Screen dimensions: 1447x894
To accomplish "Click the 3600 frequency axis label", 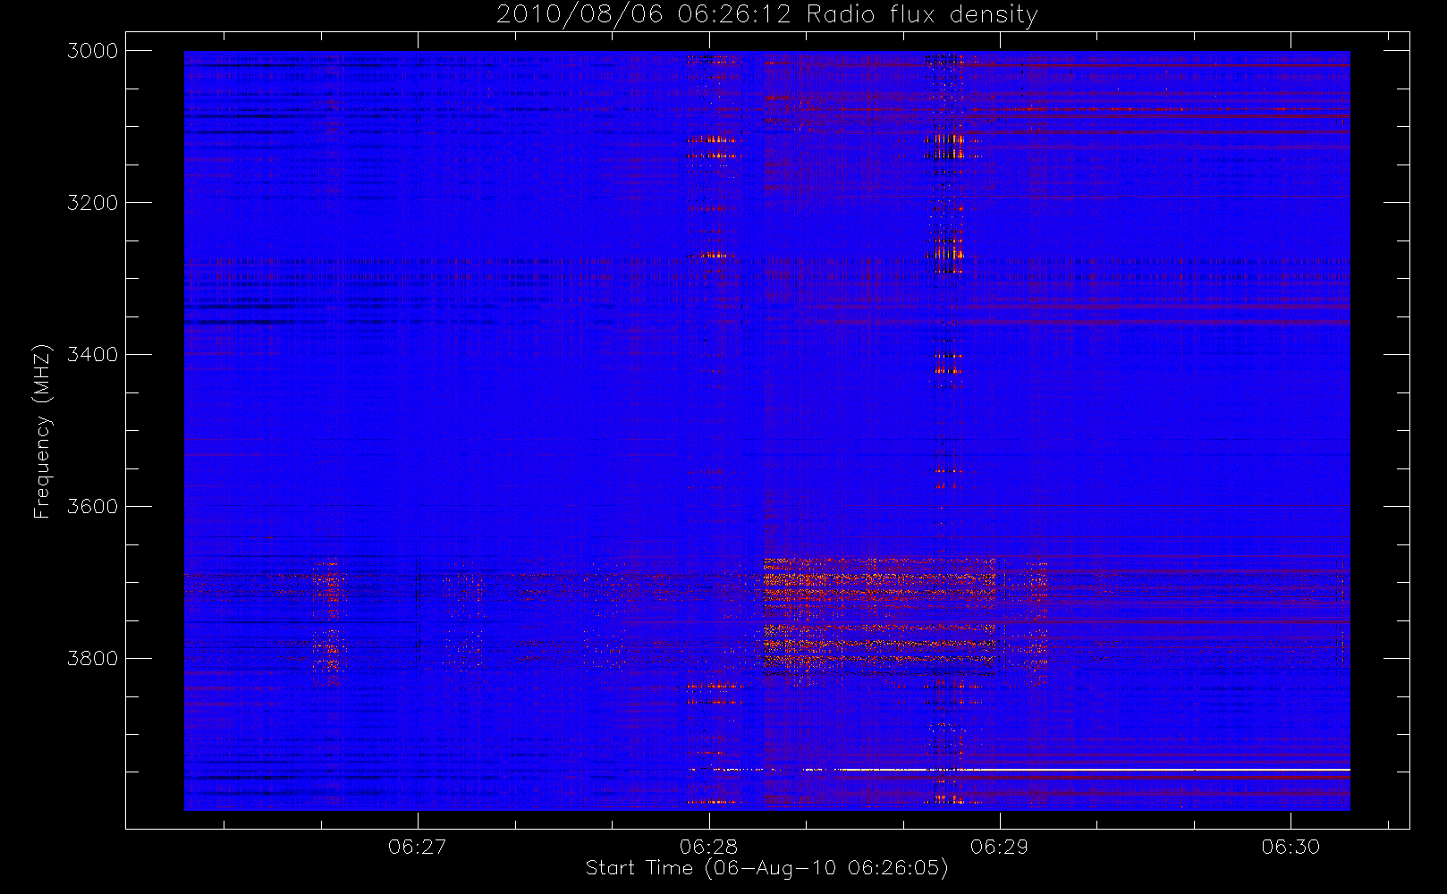I will pos(93,507).
